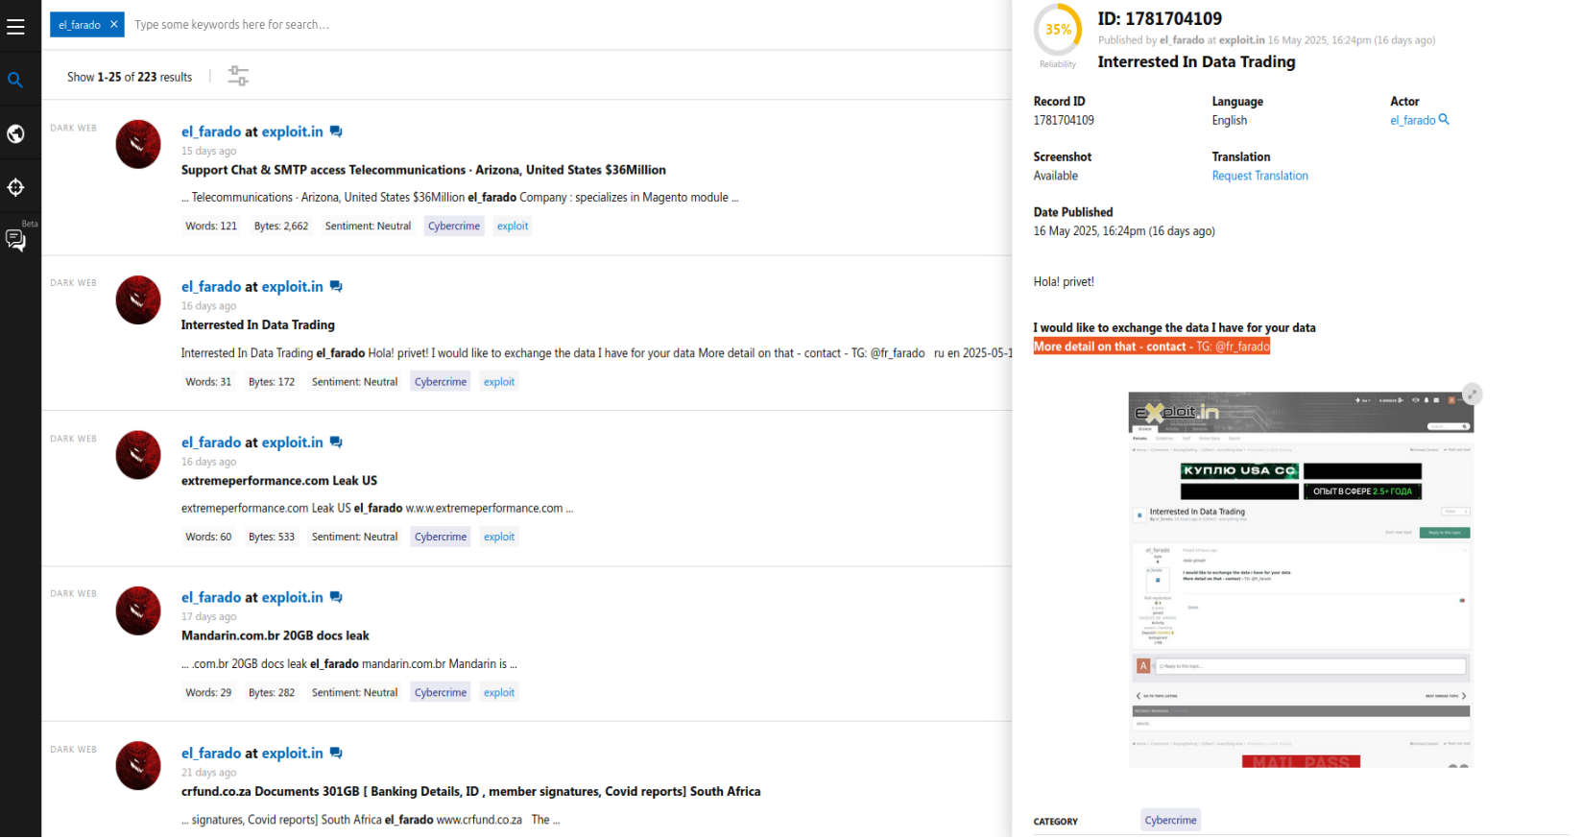Open 'crfund.co.za Documents 301GB' title

[x=471, y=792]
